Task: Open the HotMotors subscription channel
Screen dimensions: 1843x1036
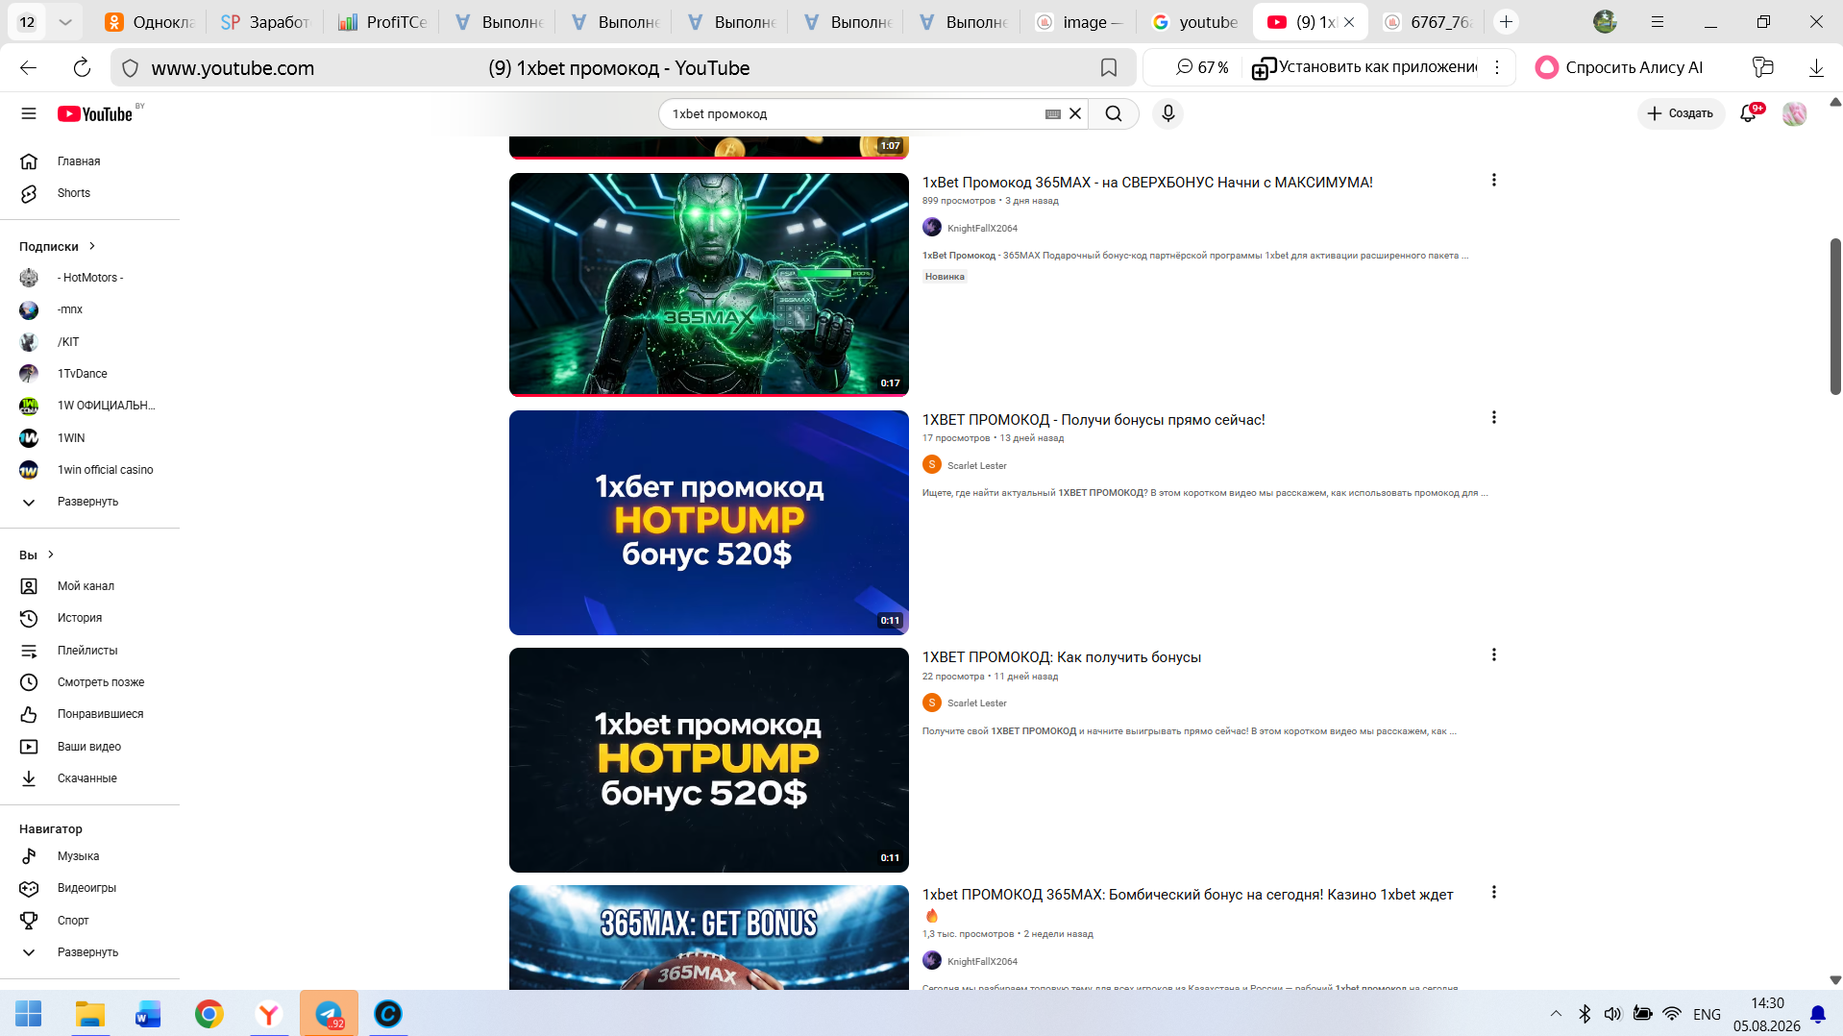Action: pos(89,278)
